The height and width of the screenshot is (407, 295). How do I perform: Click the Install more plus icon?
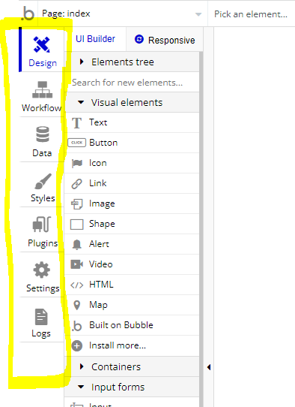77,346
